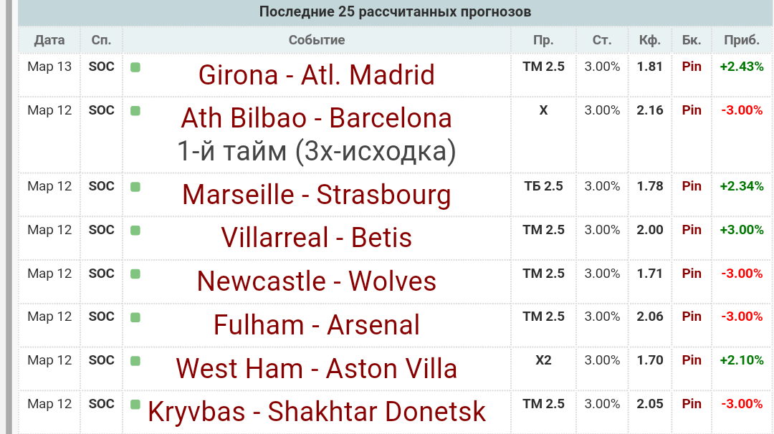774x434 pixels.
Task: Click green status icon beside Fulham - Arsenal
Action: click(x=135, y=317)
